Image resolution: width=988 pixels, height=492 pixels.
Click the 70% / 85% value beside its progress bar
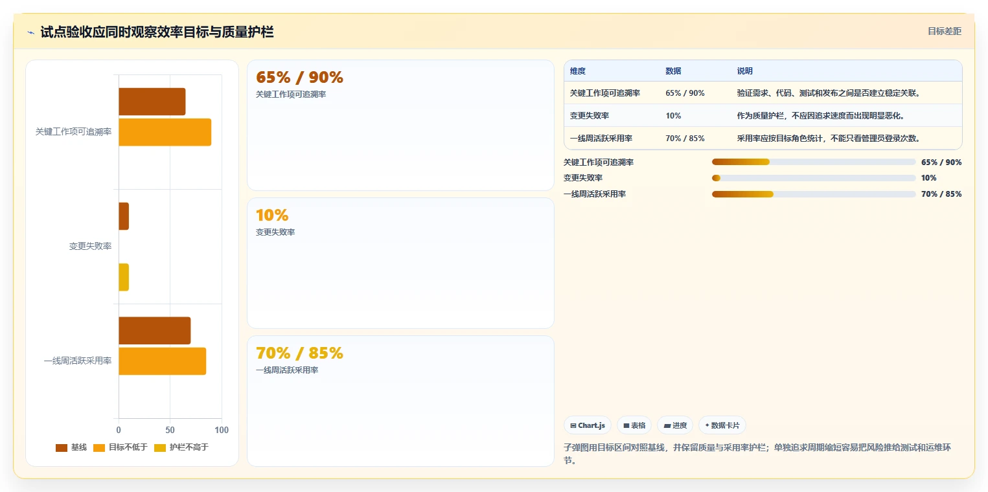[941, 194]
